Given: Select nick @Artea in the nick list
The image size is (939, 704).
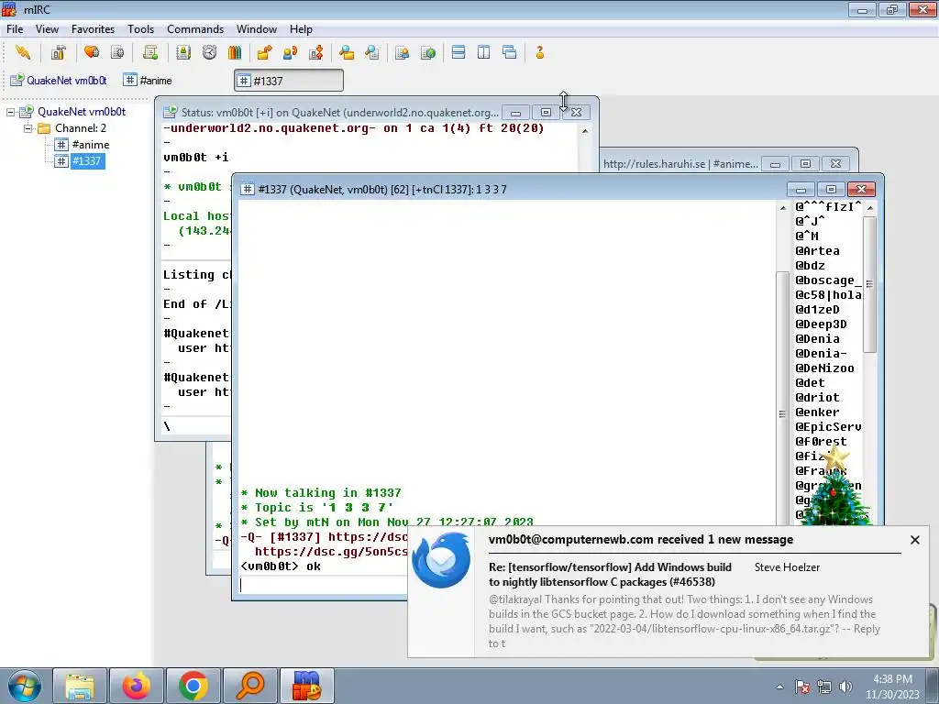Looking at the screenshot, I should coord(817,251).
